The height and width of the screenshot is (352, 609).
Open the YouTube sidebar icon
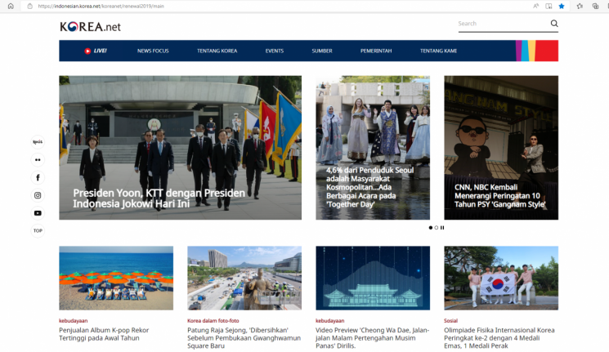[x=38, y=213]
